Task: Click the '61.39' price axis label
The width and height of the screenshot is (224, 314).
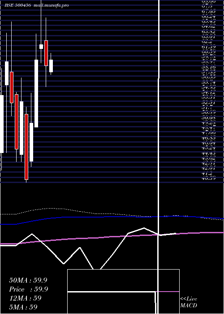Action: pos(208,47)
